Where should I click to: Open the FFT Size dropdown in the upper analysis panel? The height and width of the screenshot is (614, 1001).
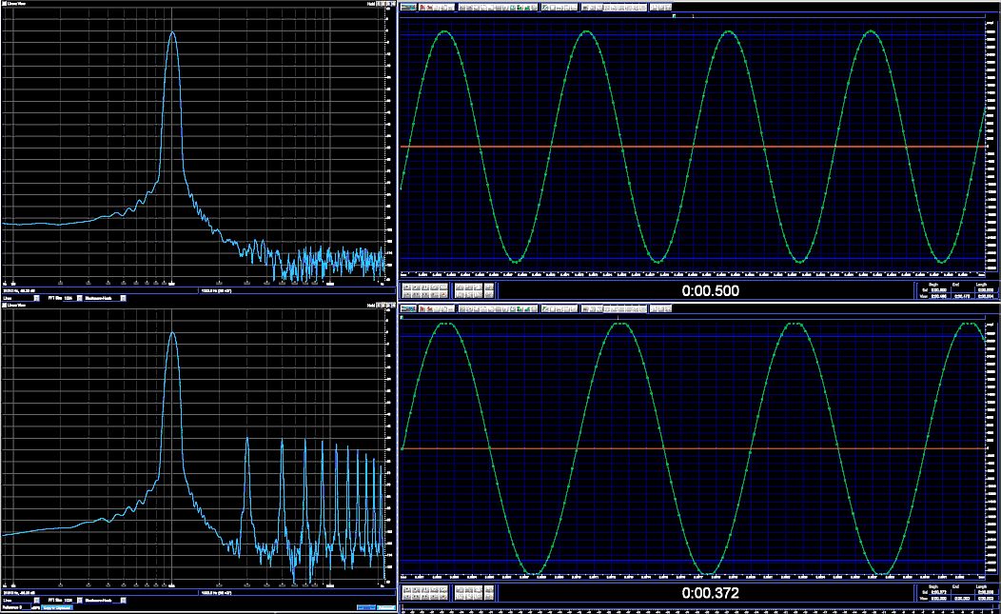80,298
